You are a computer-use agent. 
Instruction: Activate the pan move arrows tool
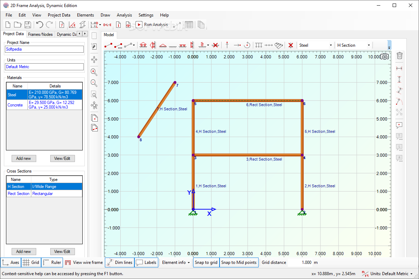coord(94,59)
